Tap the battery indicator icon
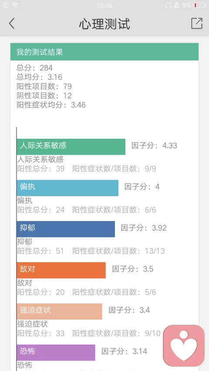This screenshot has height=371, width=209. [x=200, y=5]
